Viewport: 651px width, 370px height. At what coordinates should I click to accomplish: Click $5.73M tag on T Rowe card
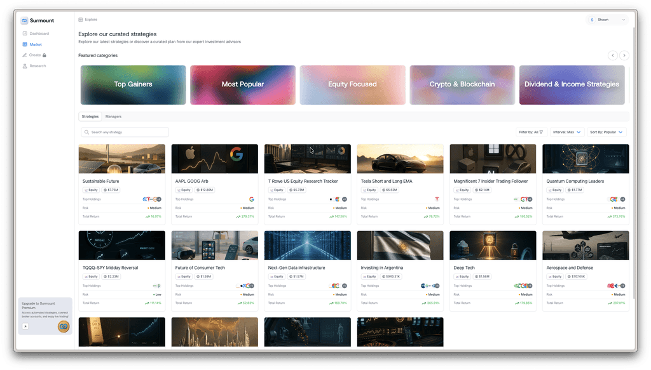pos(296,190)
